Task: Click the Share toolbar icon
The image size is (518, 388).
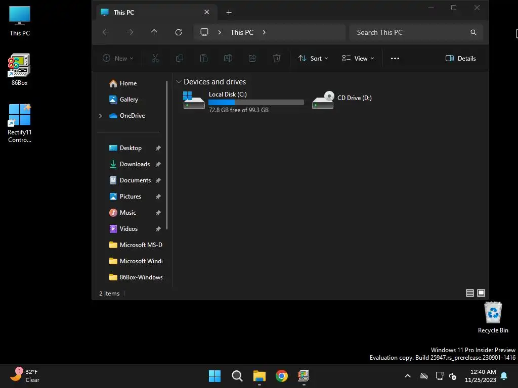Action: click(252, 59)
